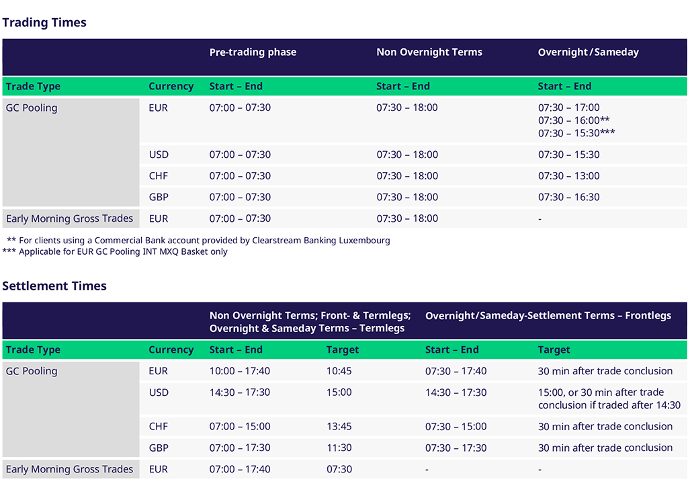Select the Overnight/Sameday column header

tap(588, 52)
